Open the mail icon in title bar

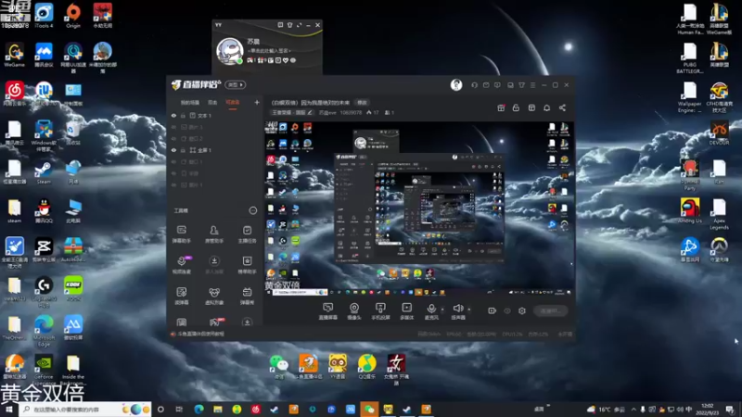point(486,85)
